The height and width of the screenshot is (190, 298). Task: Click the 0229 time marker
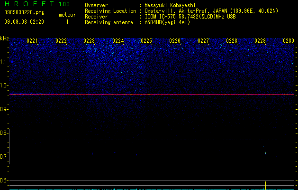pyautogui.click(x=260, y=41)
